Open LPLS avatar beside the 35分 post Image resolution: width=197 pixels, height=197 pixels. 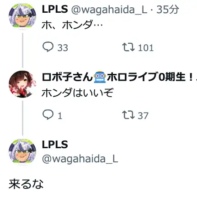[x=22, y=16]
